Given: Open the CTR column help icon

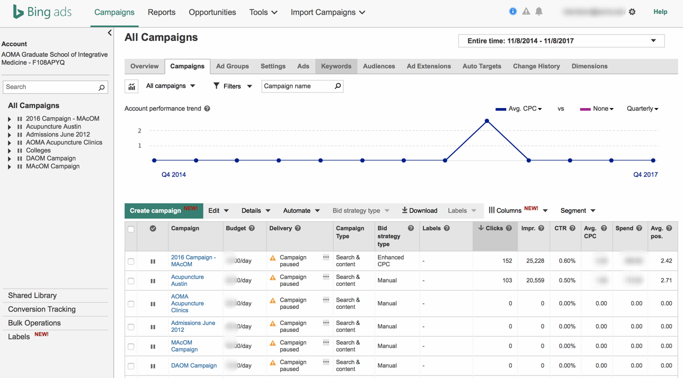Looking at the screenshot, I should tap(572, 228).
